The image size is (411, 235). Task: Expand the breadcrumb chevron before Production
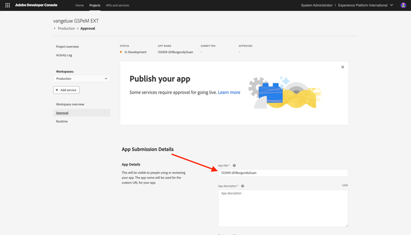(54, 28)
